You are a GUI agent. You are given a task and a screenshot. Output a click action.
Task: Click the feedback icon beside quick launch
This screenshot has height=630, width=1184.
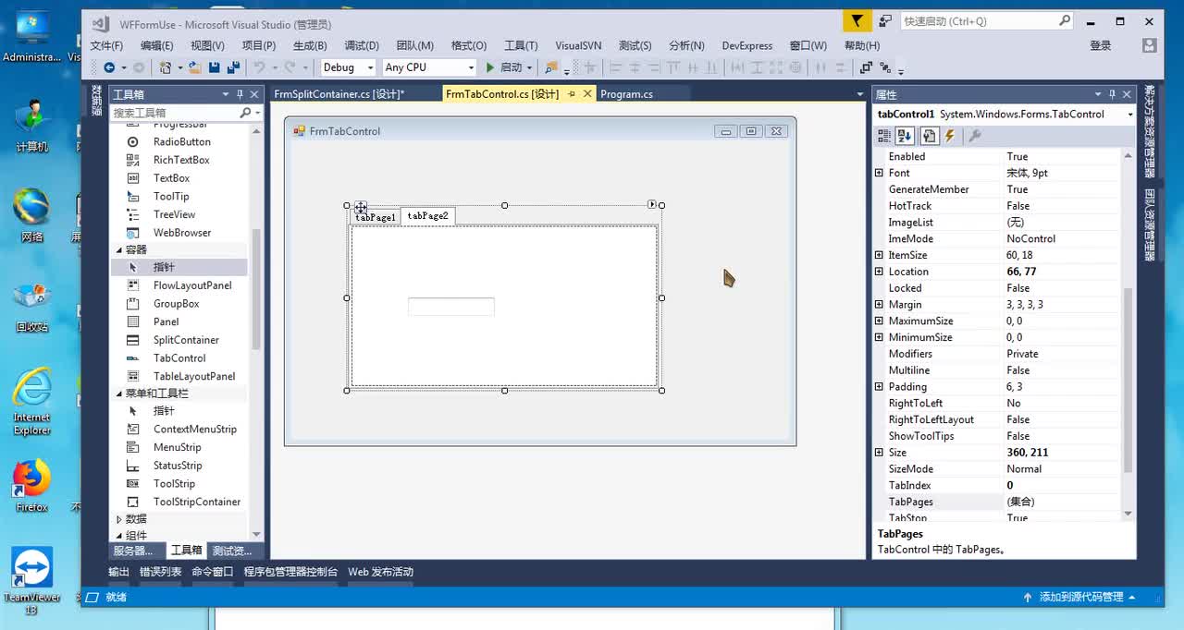point(885,20)
